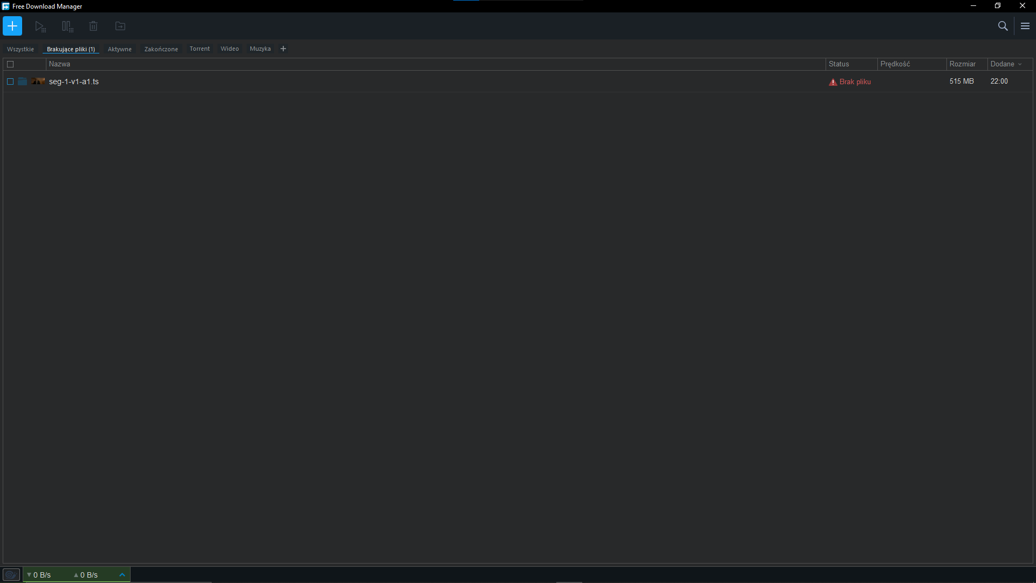Screen dimensions: 1036x583
Task: Select the Torrent filter tab
Action: tap(200, 49)
